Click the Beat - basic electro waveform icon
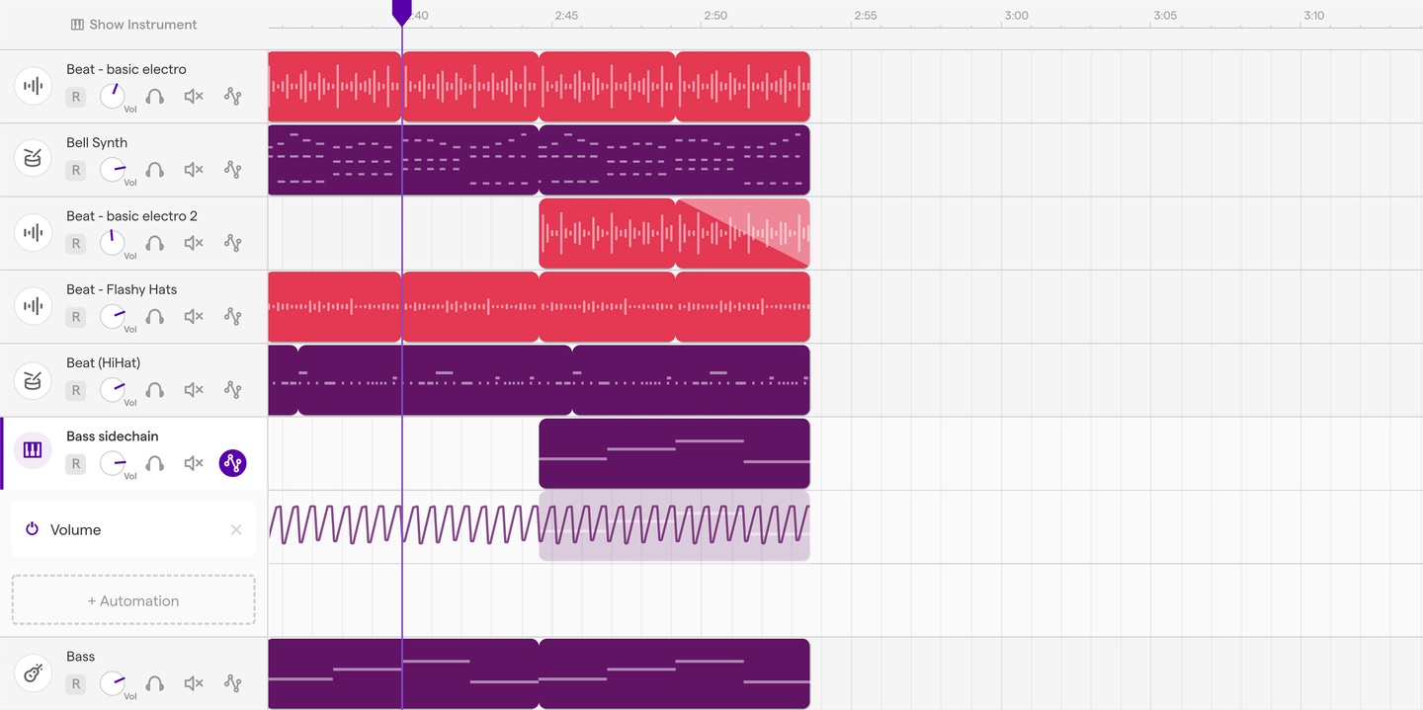Screen dimensions: 1423x710 coord(33,86)
